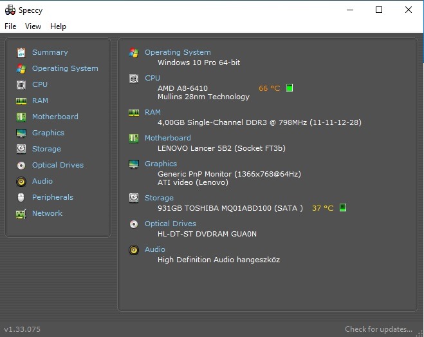The image size is (424, 337).
Task: Go to the RAM section in sidebar
Action: tap(40, 101)
